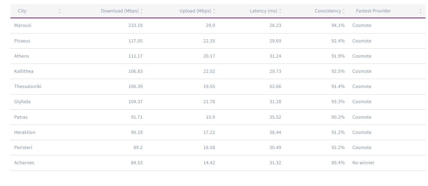
Task: Click the Acharnes city entry
Action: click(x=24, y=163)
